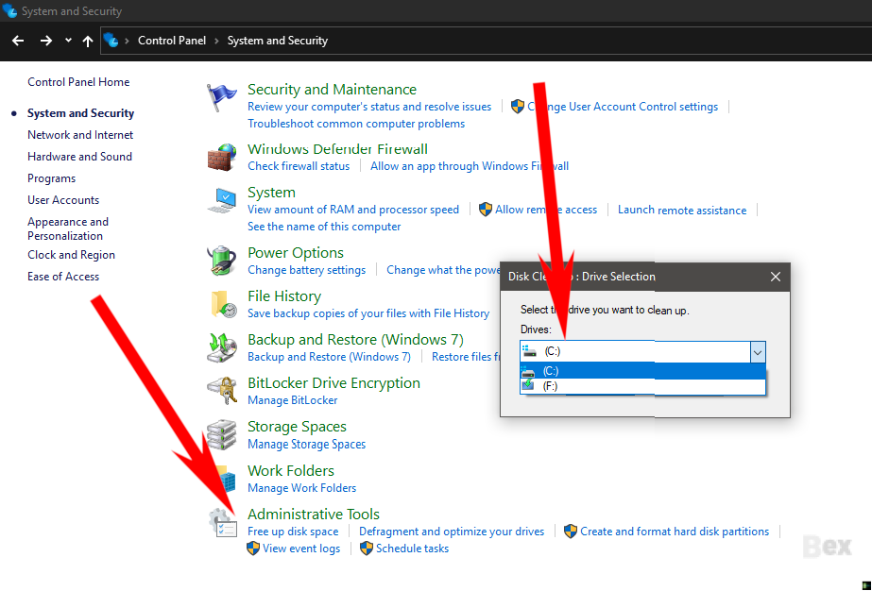The width and height of the screenshot is (872, 591).
Task: Click Troubleshoot common computer problems
Action: [x=356, y=124]
